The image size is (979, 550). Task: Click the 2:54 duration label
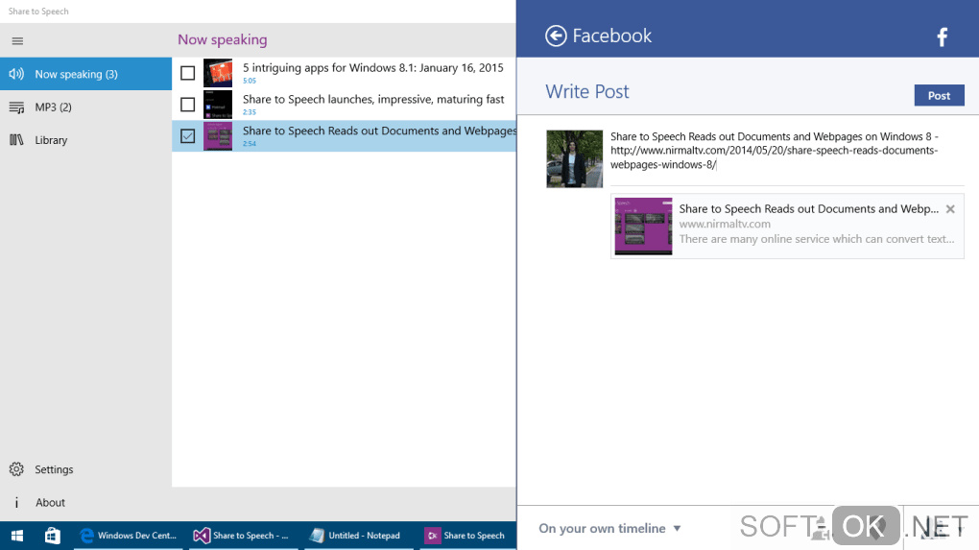(x=250, y=144)
